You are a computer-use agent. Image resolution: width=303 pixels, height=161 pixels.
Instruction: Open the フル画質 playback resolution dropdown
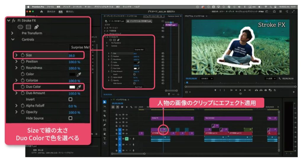coord(270,79)
